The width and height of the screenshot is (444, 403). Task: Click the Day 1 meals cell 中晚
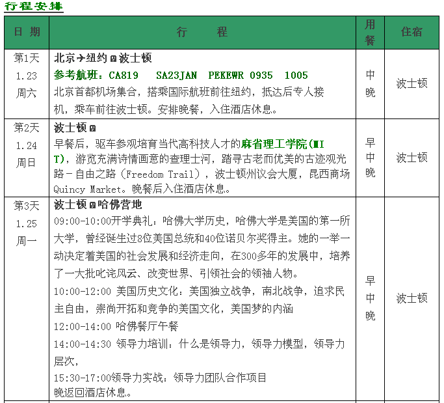tap(370, 84)
